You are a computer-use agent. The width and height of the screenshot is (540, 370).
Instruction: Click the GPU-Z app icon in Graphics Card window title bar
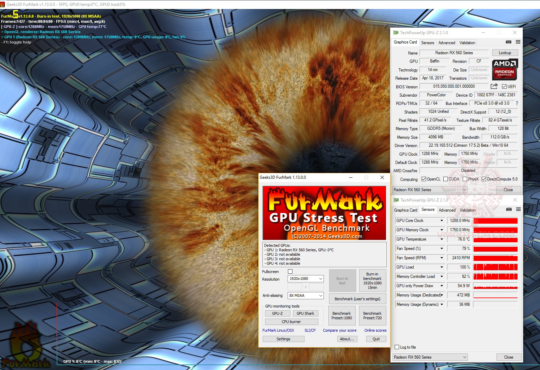[x=396, y=32]
